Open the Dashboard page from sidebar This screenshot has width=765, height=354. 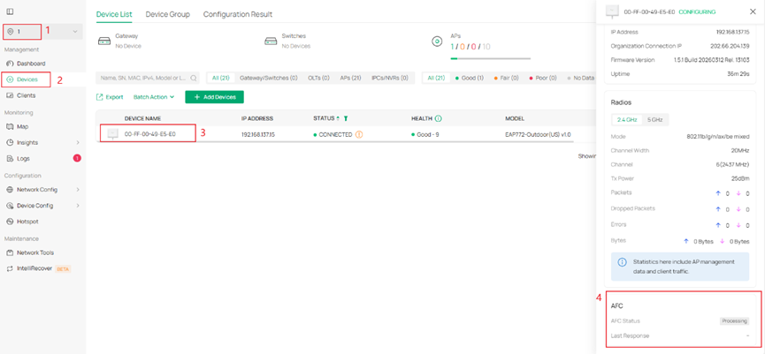point(30,64)
